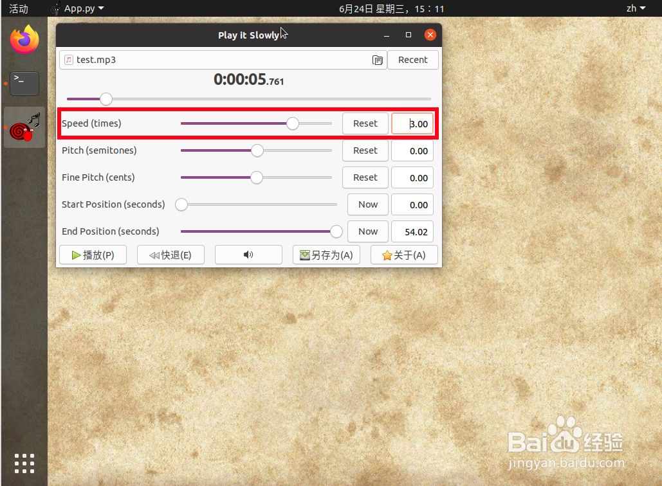The height and width of the screenshot is (486, 662).
Task: Focus the Fine Pitch value field
Action: click(x=412, y=177)
